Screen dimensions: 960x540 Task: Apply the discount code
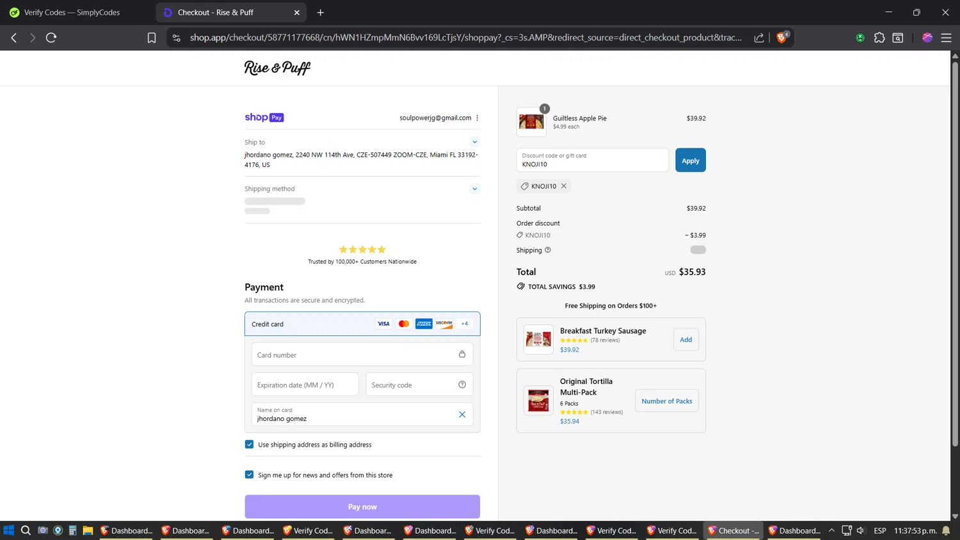691,160
